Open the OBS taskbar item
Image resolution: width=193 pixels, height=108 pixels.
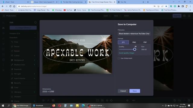[x=96, y=106]
